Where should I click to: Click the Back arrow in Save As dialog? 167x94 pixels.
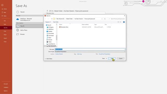pyautogui.click(x=46, y=19)
